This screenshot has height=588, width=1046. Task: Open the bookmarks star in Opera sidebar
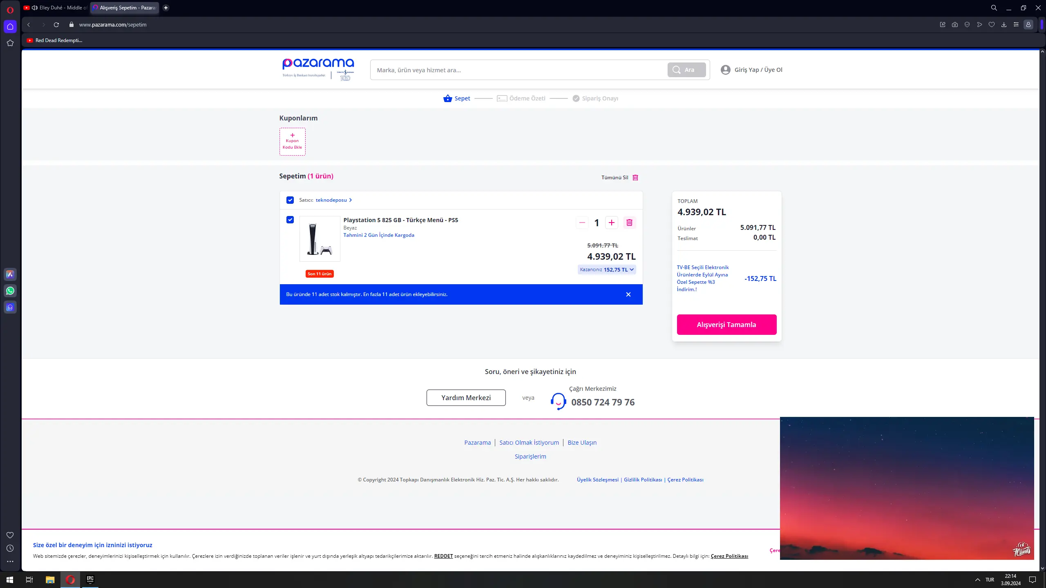click(10, 43)
